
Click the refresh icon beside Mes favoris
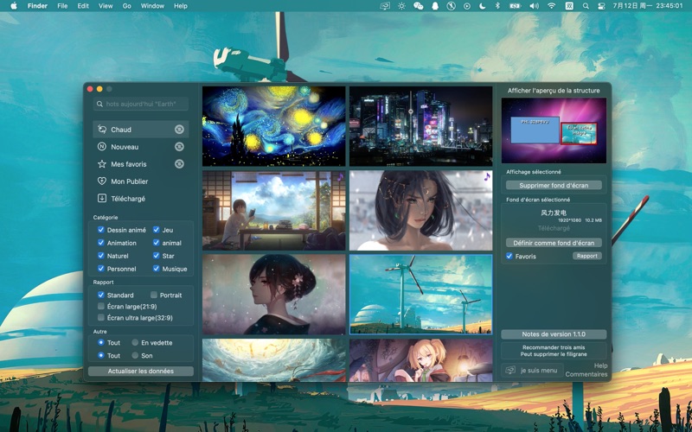tap(179, 164)
